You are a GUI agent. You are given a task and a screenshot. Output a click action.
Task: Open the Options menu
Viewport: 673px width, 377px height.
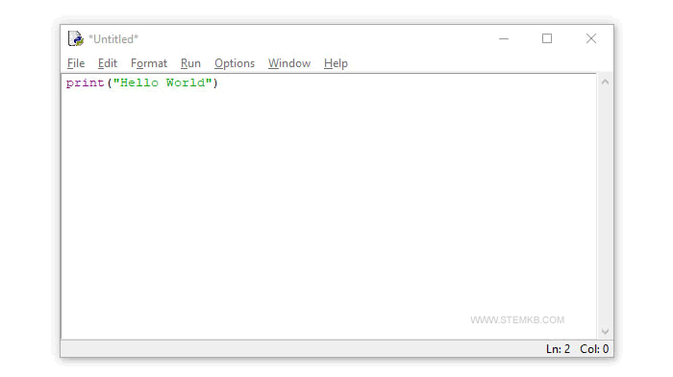pyautogui.click(x=235, y=63)
